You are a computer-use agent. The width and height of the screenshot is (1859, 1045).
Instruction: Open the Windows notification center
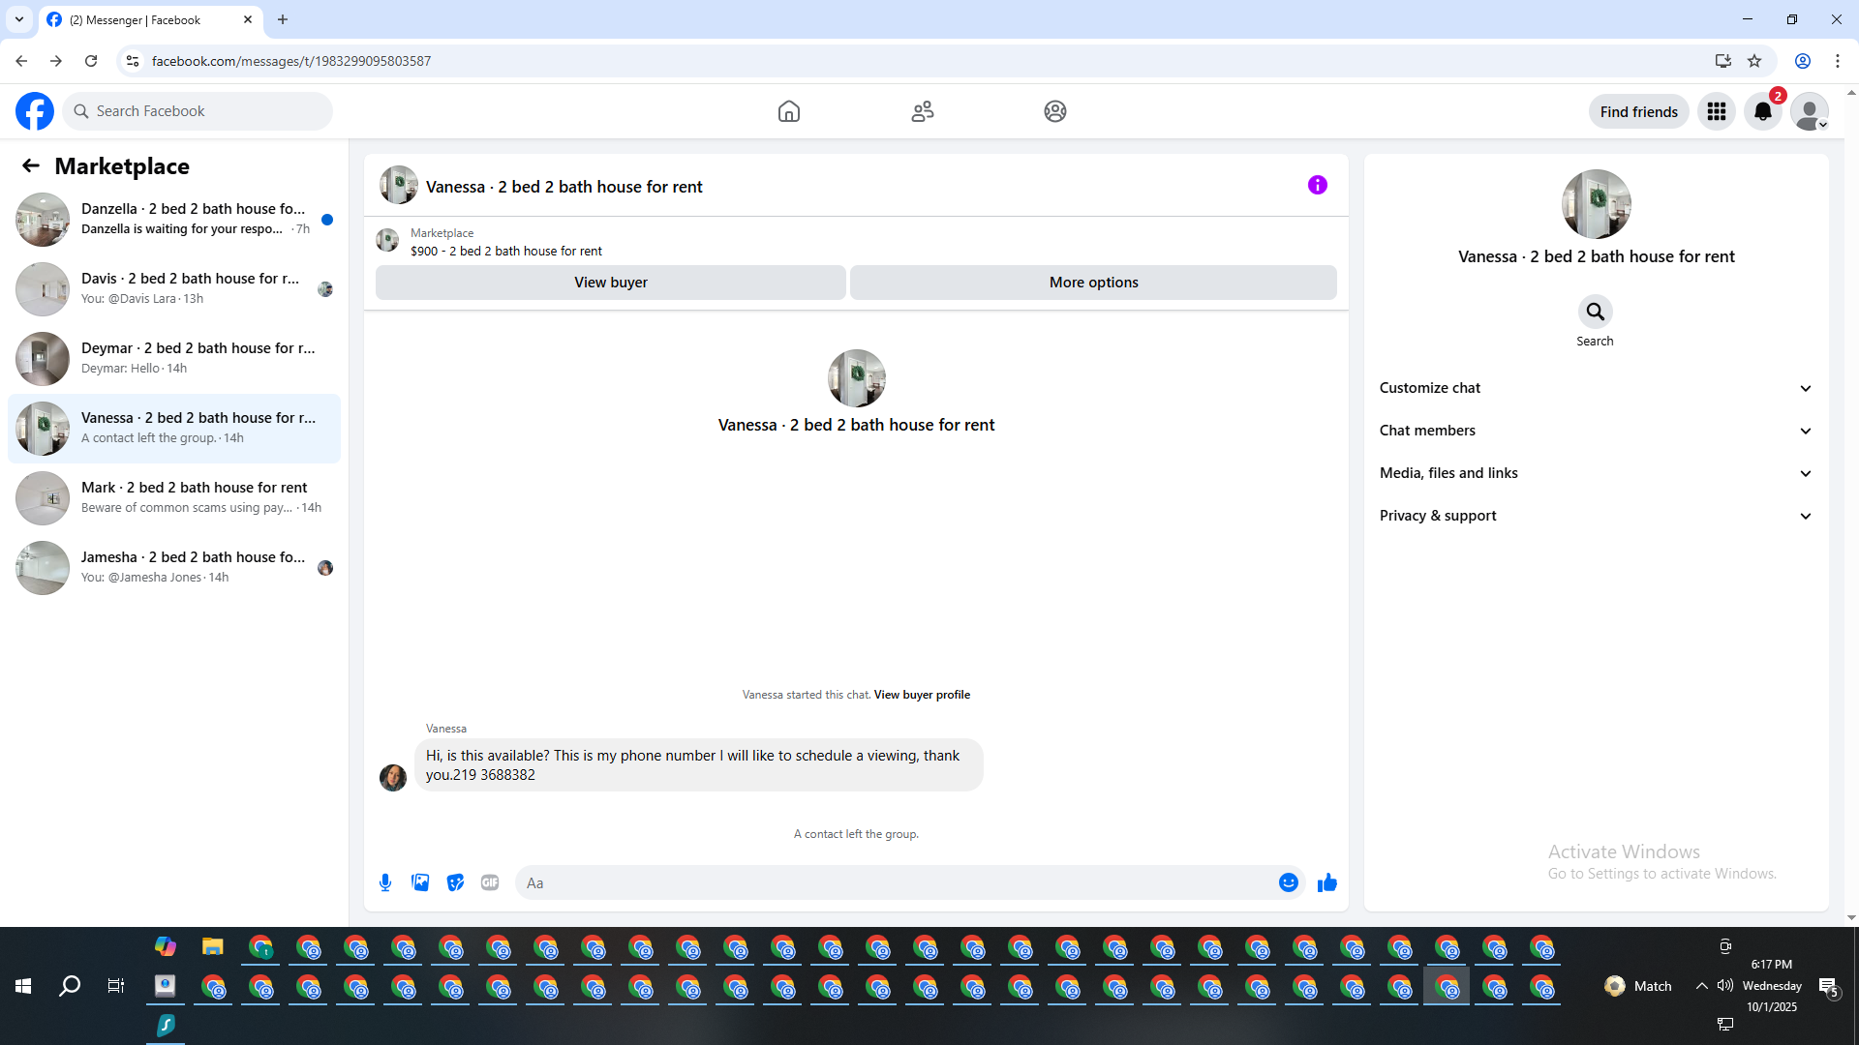point(1828,987)
